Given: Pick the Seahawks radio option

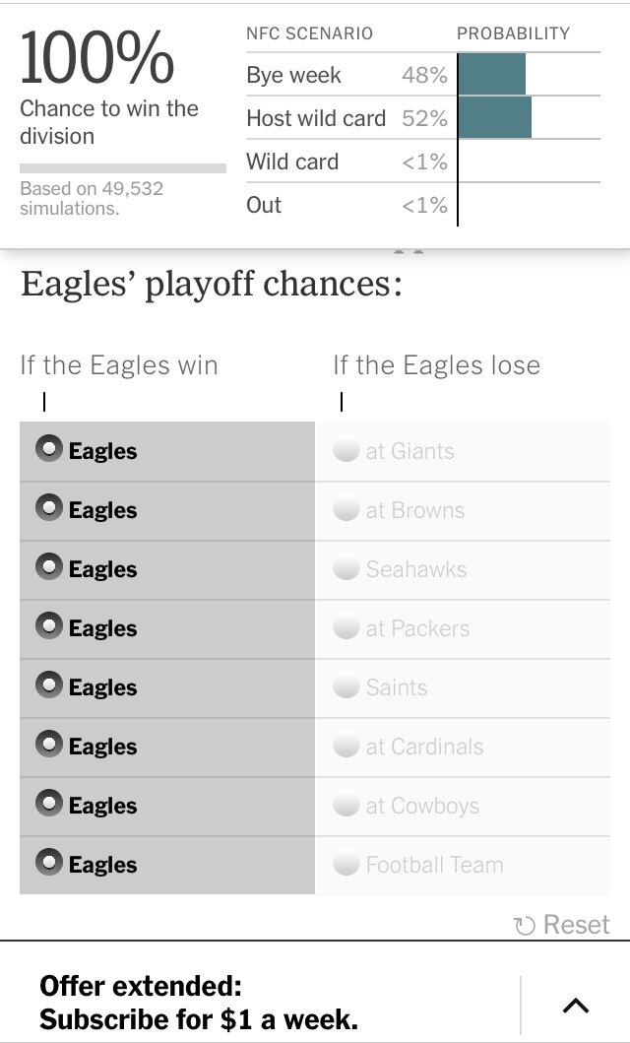Looking at the screenshot, I should click(x=346, y=569).
